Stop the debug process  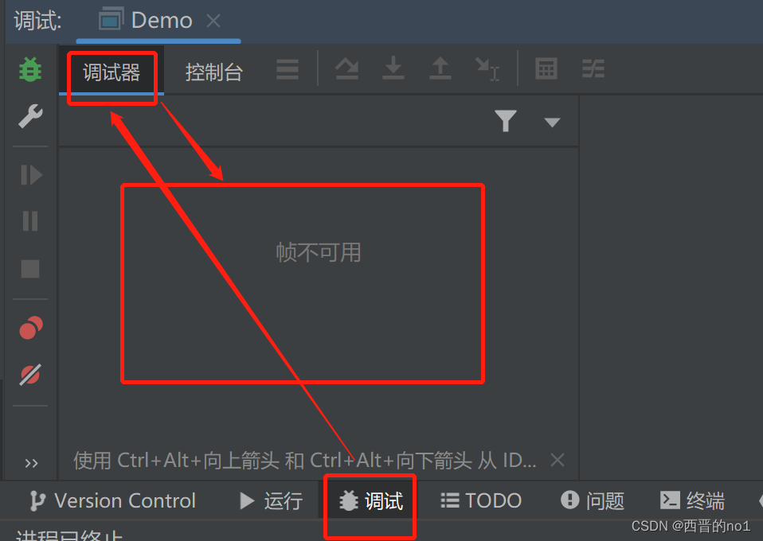click(x=30, y=268)
